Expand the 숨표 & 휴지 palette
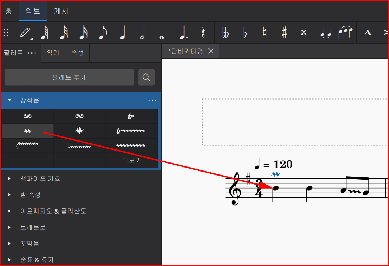This screenshot has height=266, width=389. (10, 260)
